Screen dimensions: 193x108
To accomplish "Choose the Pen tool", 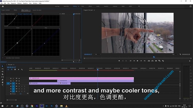I will (3, 80).
